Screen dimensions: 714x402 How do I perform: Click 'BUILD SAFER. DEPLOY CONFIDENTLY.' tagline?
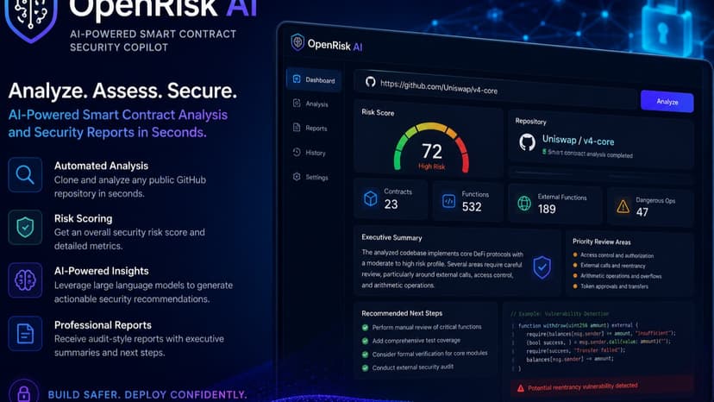[147, 395]
